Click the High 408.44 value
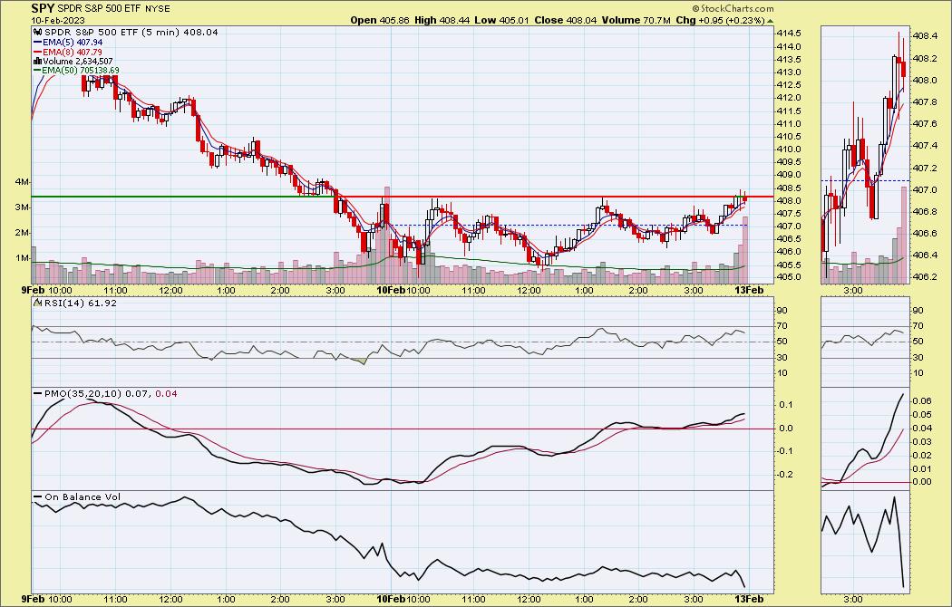This screenshot has height=607, width=952. pos(442,20)
